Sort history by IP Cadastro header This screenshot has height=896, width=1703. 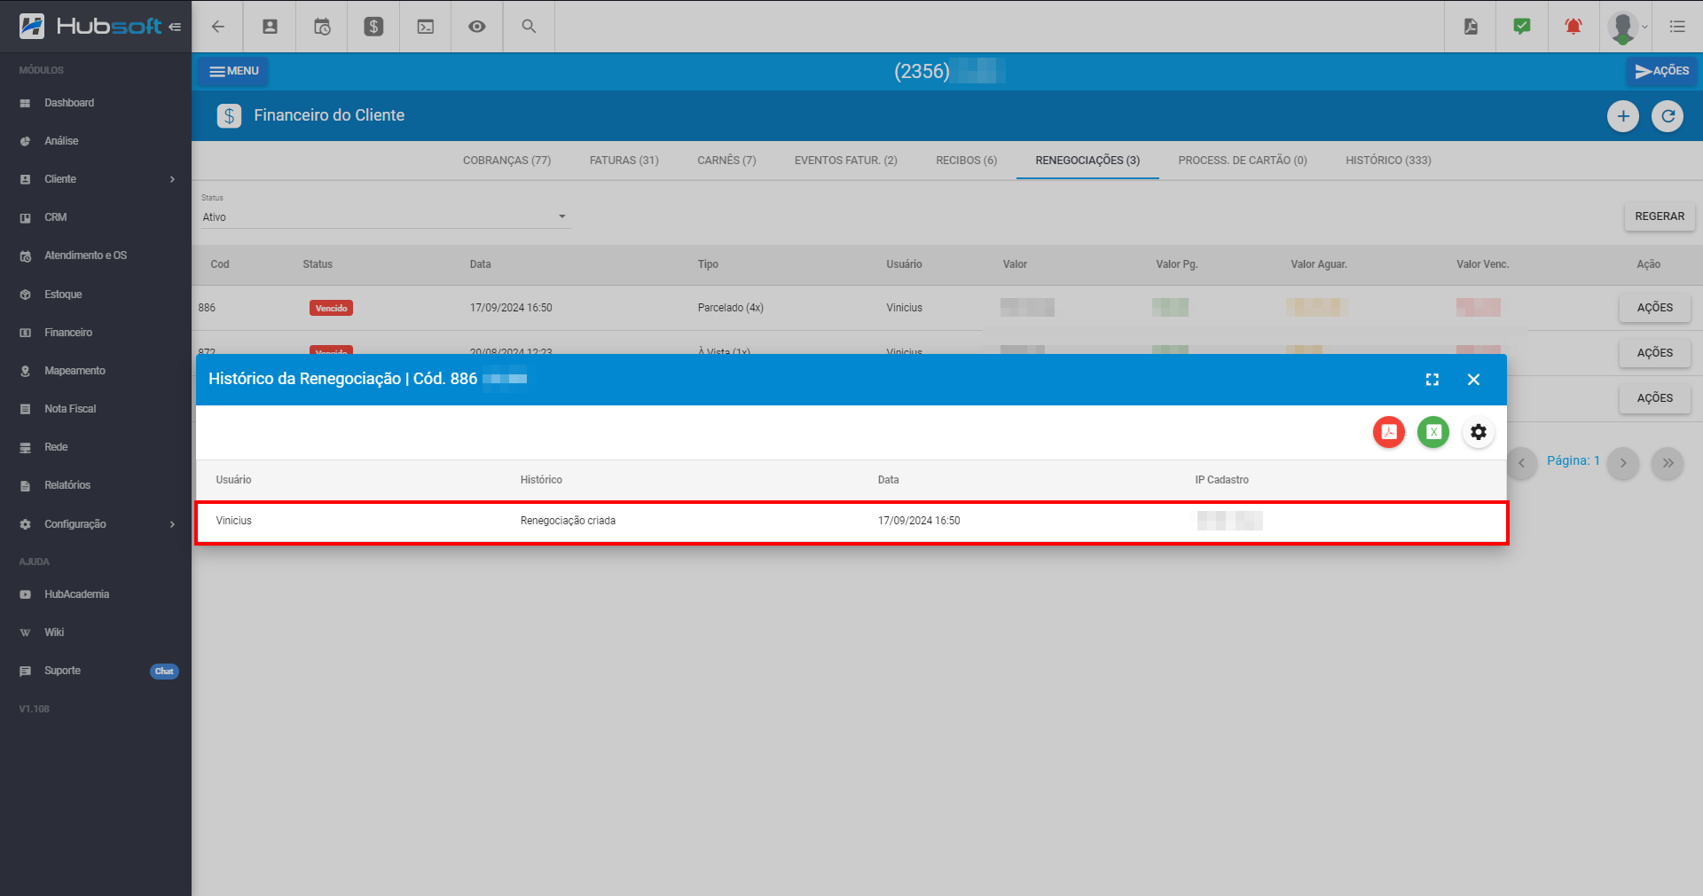tap(1221, 480)
